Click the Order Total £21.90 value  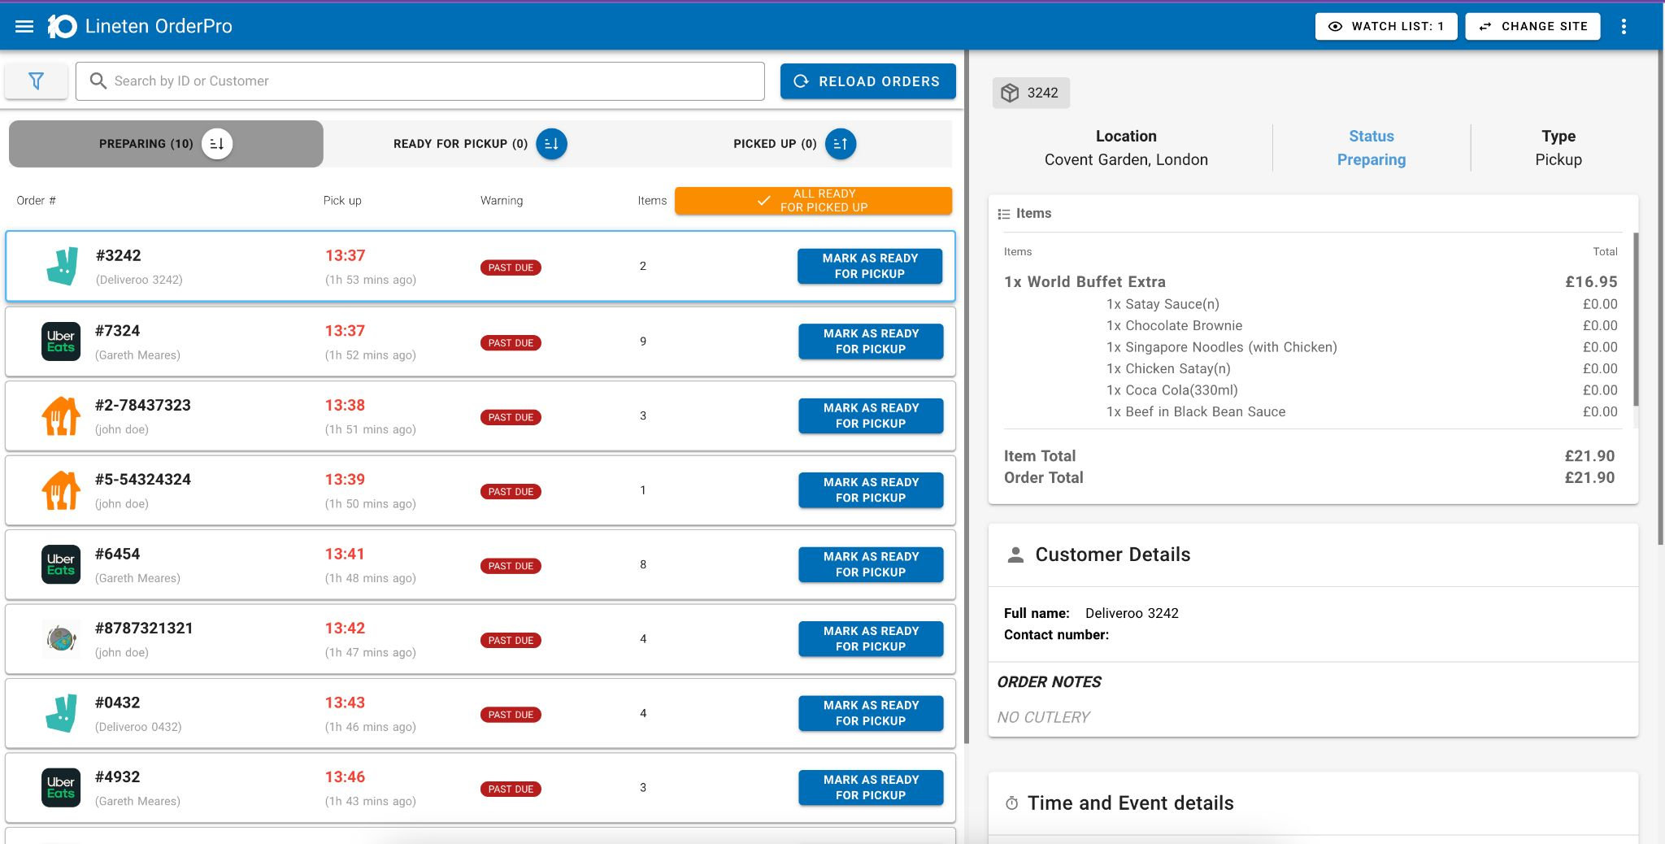pyautogui.click(x=1589, y=478)
